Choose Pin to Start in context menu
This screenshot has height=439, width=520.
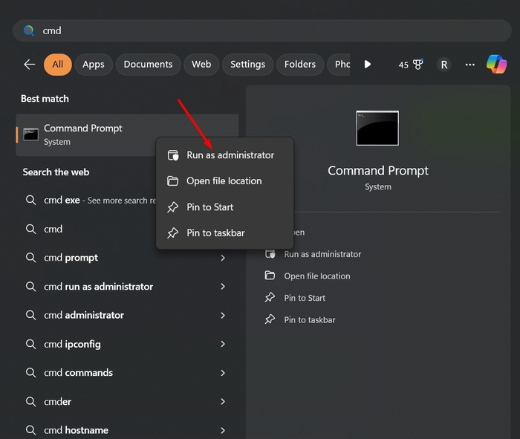coord(225,207)
